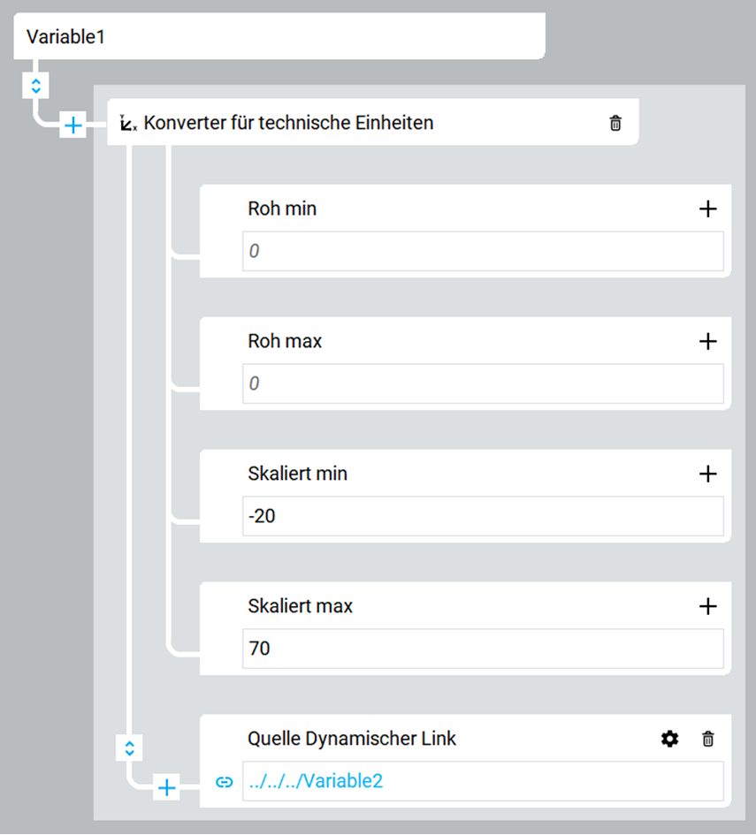Edit the Skaliert min value -20
Screen dimensions: 756x835
click(x=483, y=516)
